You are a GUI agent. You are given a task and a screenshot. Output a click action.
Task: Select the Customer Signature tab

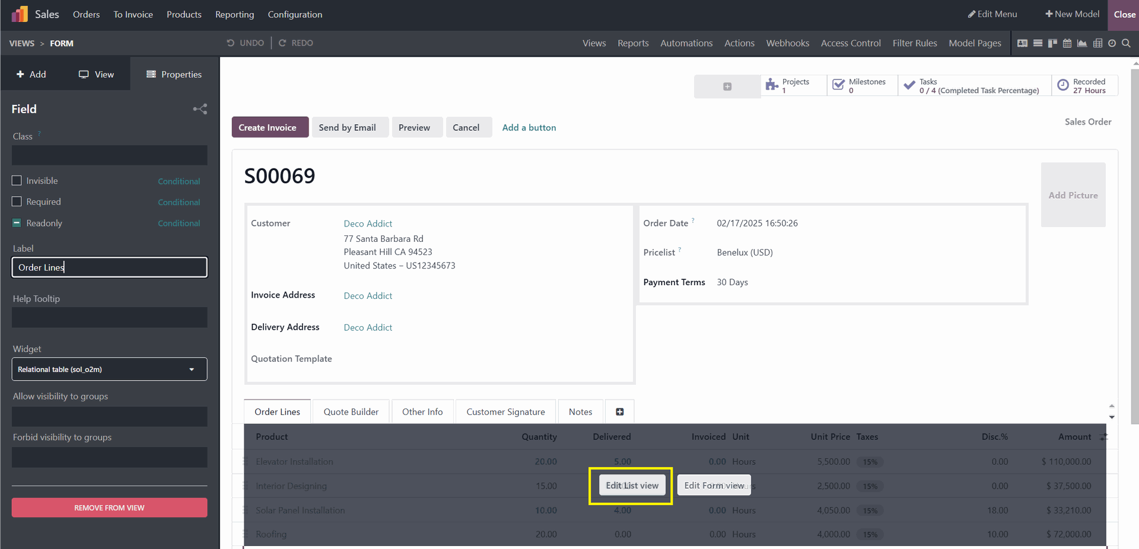click(x=505, y=411)
